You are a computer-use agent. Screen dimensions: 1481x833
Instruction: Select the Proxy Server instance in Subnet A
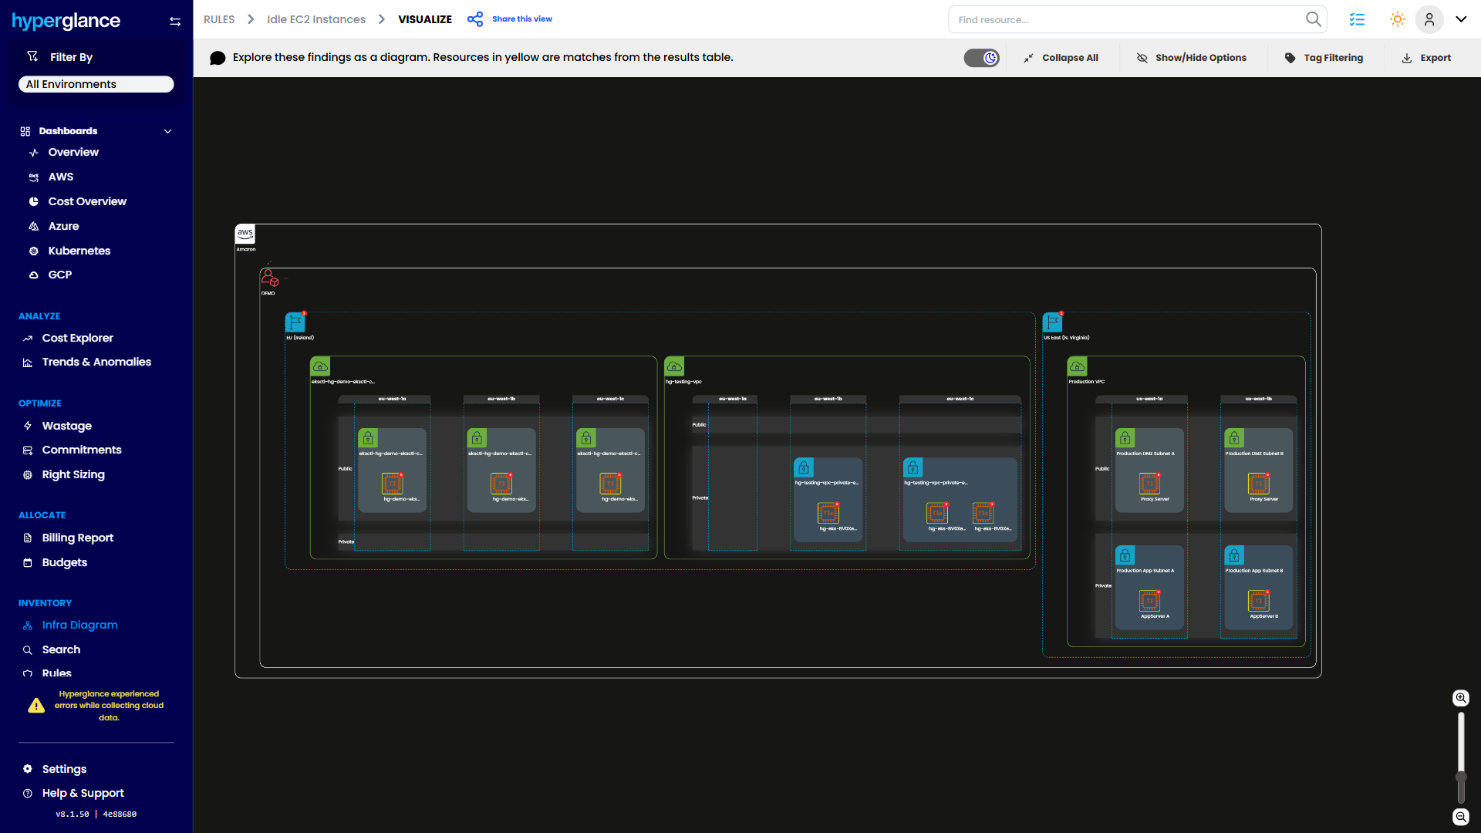pos(1149,484)
